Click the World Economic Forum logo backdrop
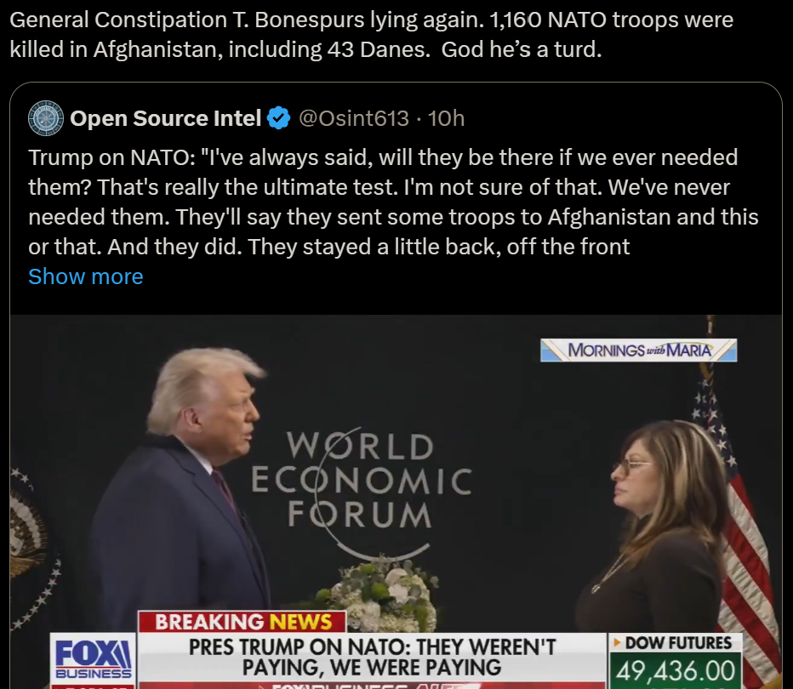This screenshot has height=689, width=793. pos(361,481)
